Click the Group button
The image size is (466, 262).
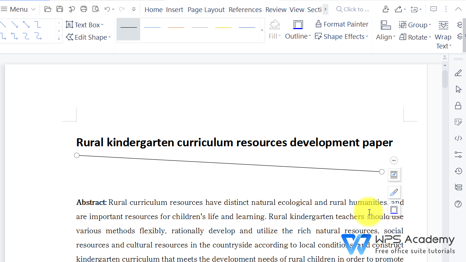pyautogui.click(x=415, y=24)
